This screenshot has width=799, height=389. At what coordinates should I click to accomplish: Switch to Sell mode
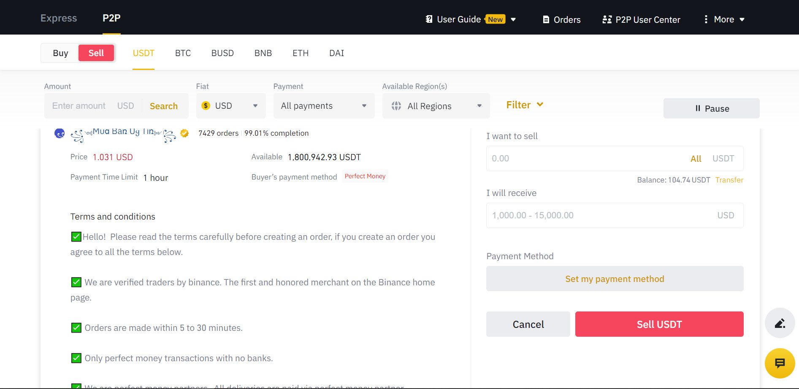pos(96,53)
